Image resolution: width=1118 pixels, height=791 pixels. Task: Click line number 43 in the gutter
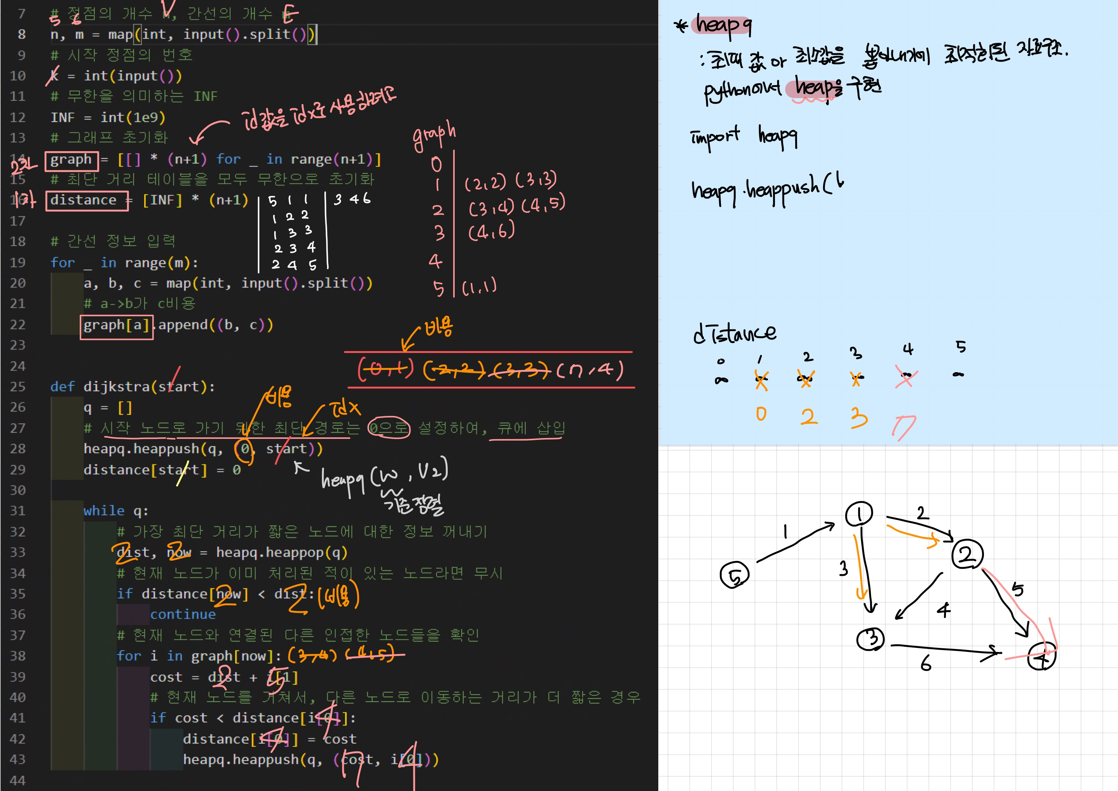17,760
